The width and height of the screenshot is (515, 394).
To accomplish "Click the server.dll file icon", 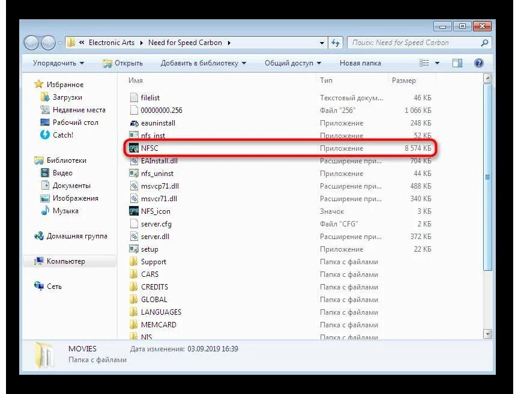I will [x=134, y=236].
